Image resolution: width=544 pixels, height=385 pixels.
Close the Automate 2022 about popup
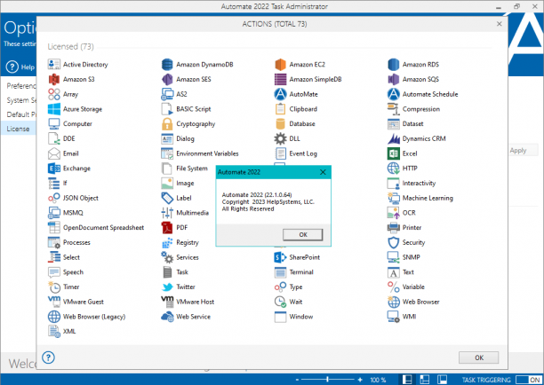(x=323, y=172)
